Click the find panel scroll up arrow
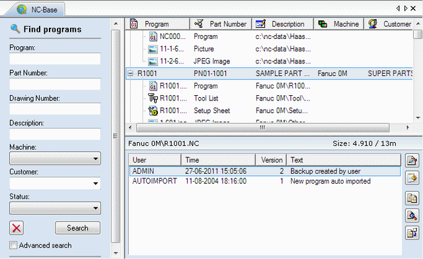 click(x=116, y=24)
